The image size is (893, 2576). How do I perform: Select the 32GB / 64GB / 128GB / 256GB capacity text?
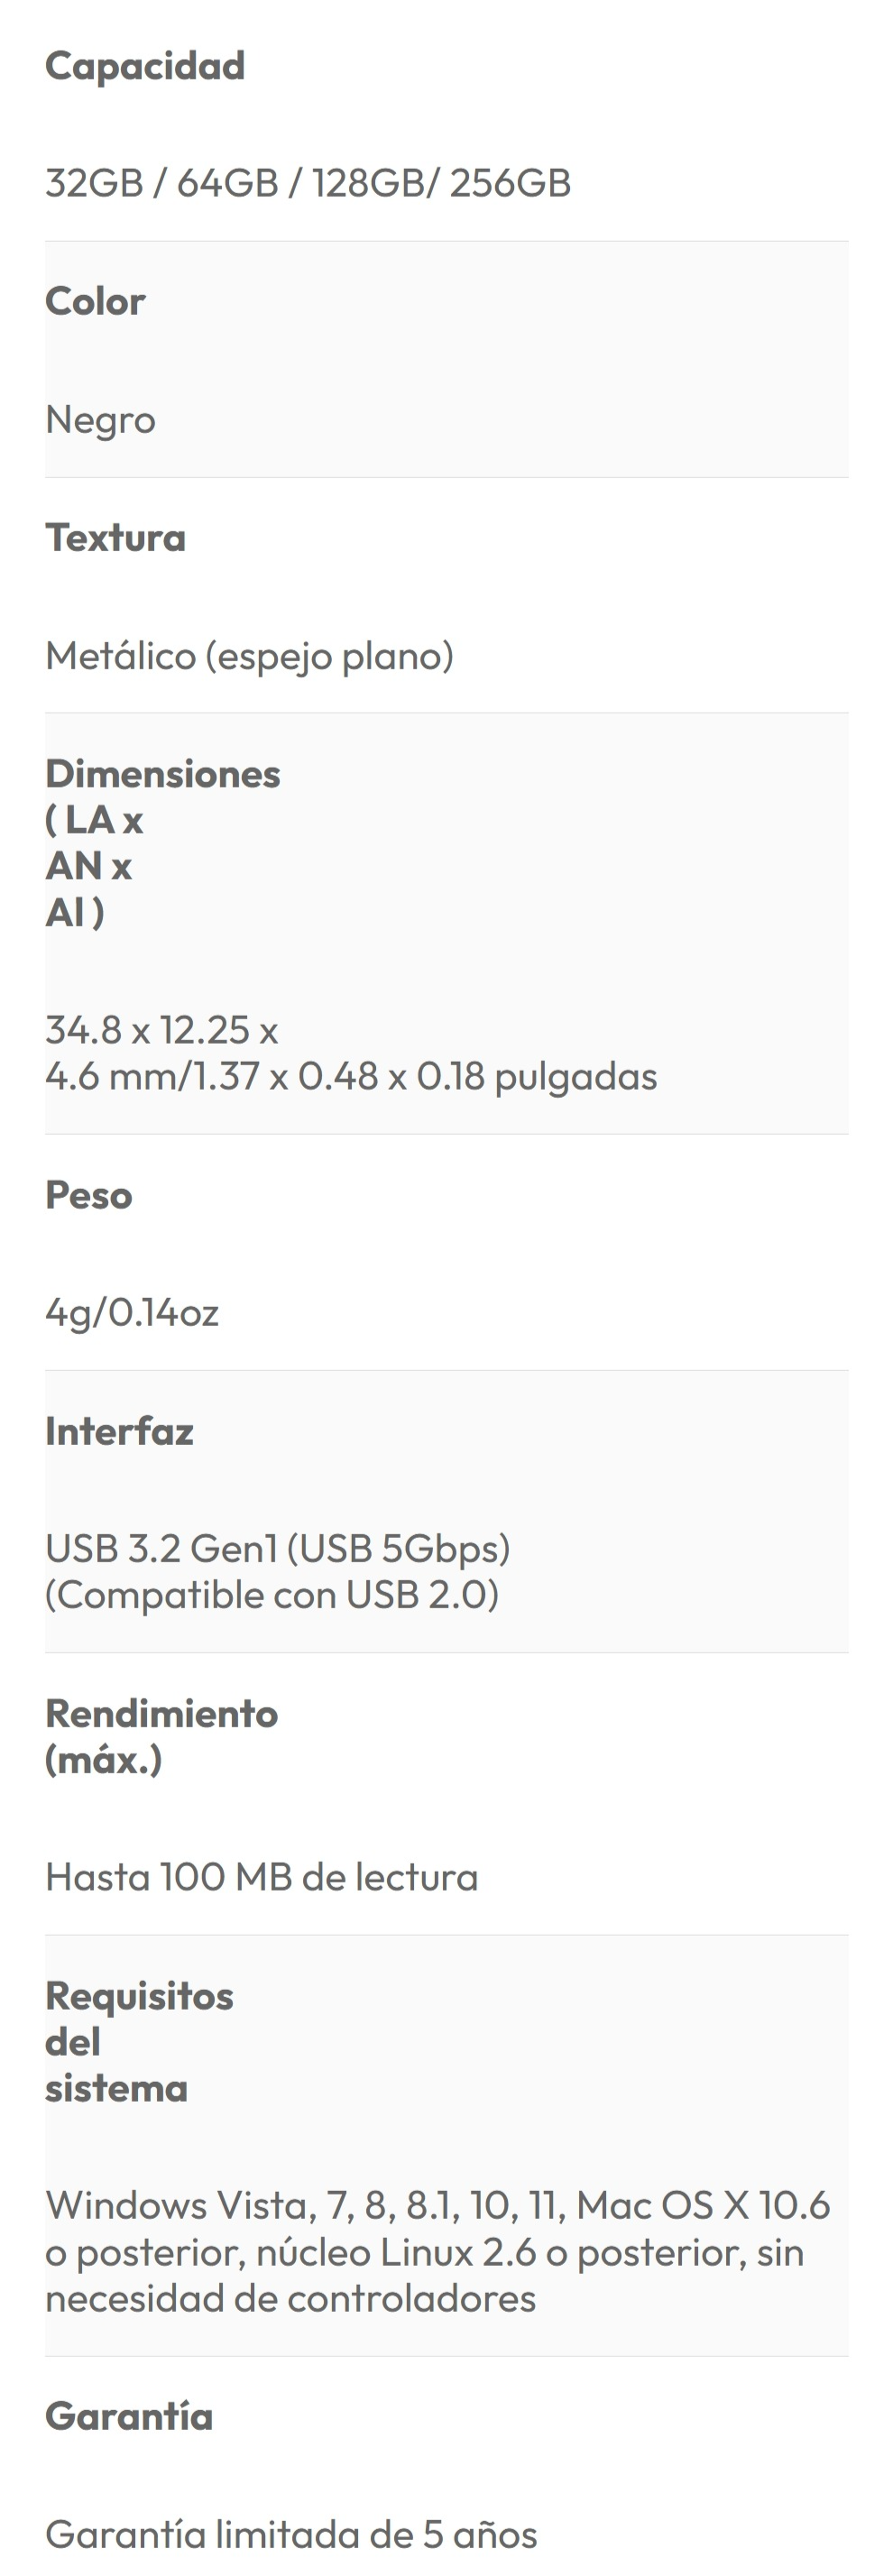(x=308, y=183)
